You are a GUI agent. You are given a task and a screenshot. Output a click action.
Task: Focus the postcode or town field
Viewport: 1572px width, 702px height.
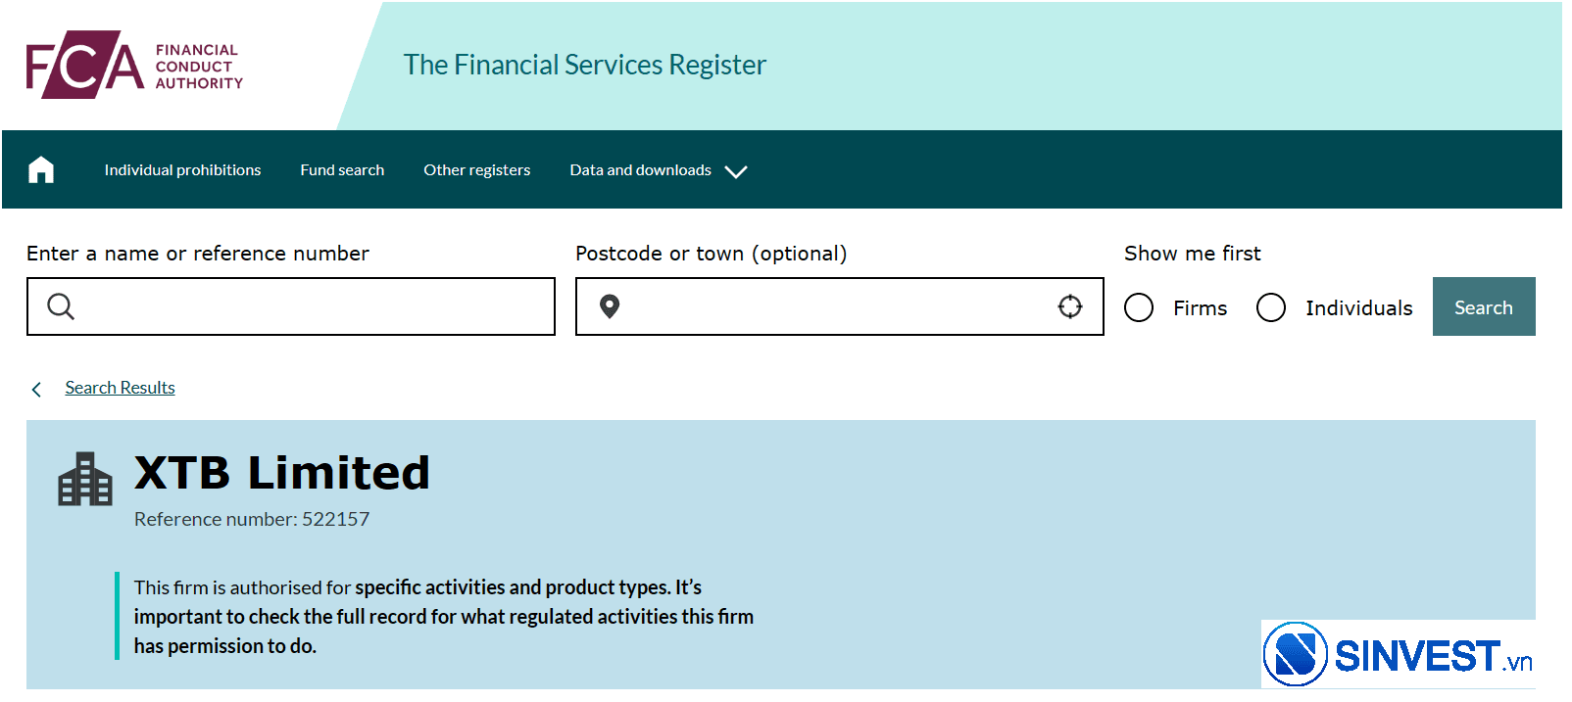tap(840, 306)
